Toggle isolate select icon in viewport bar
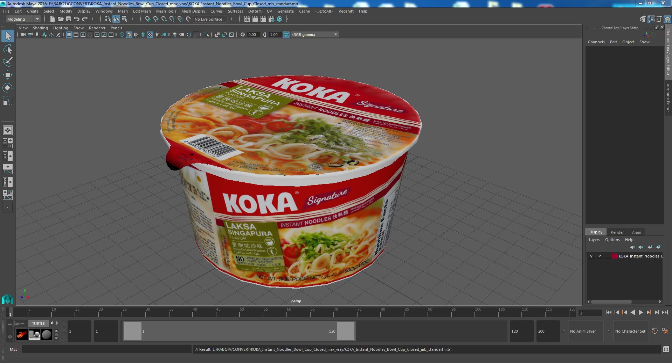The height and width of the screenshot is (363, 672). (206, 35)
